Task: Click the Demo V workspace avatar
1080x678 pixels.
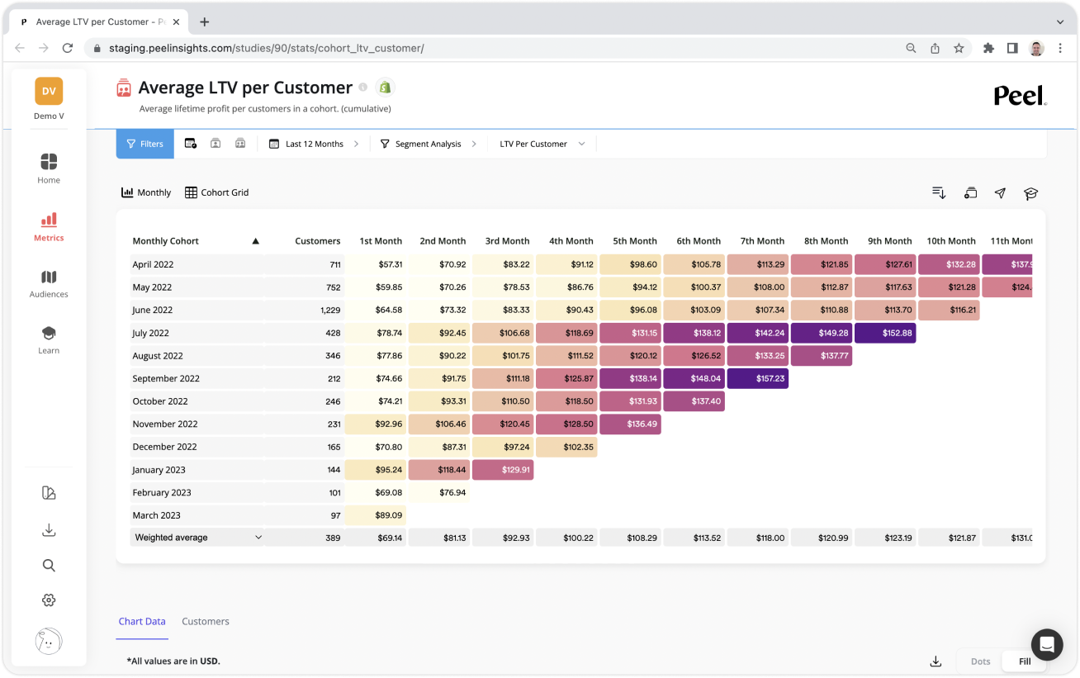Action: click(49, 91)
